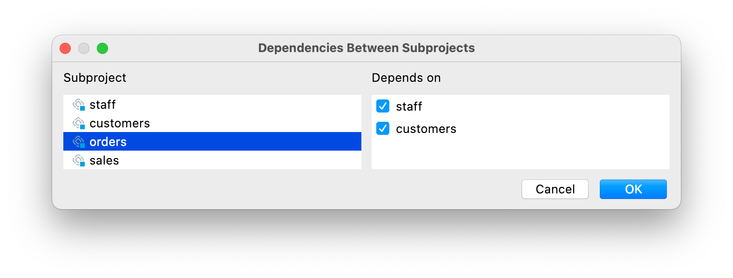This screenshot has width=733, height=278.
Task: Click the Subproject column heading
Action: pyautogui.click(x=95, y=78)
